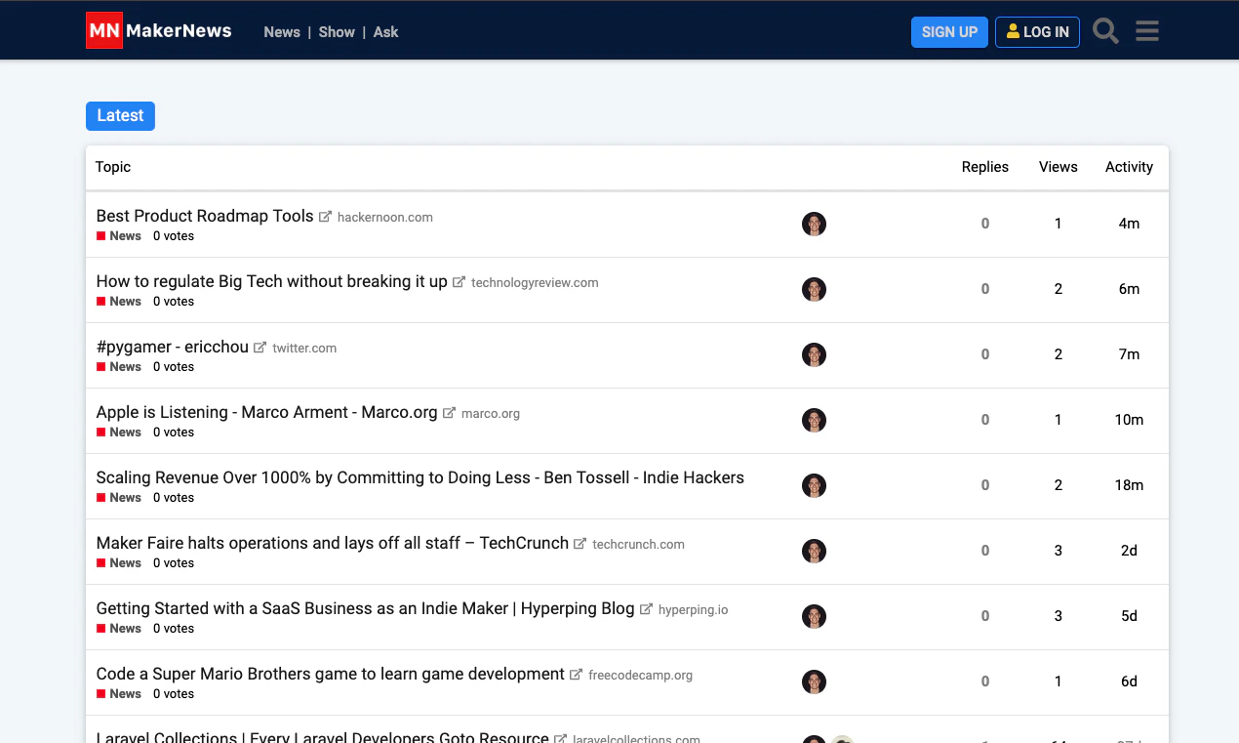Viewport: 1239px width, 743px height.
Task: Open the search magnifier icon
Action: pos(1105,31)
